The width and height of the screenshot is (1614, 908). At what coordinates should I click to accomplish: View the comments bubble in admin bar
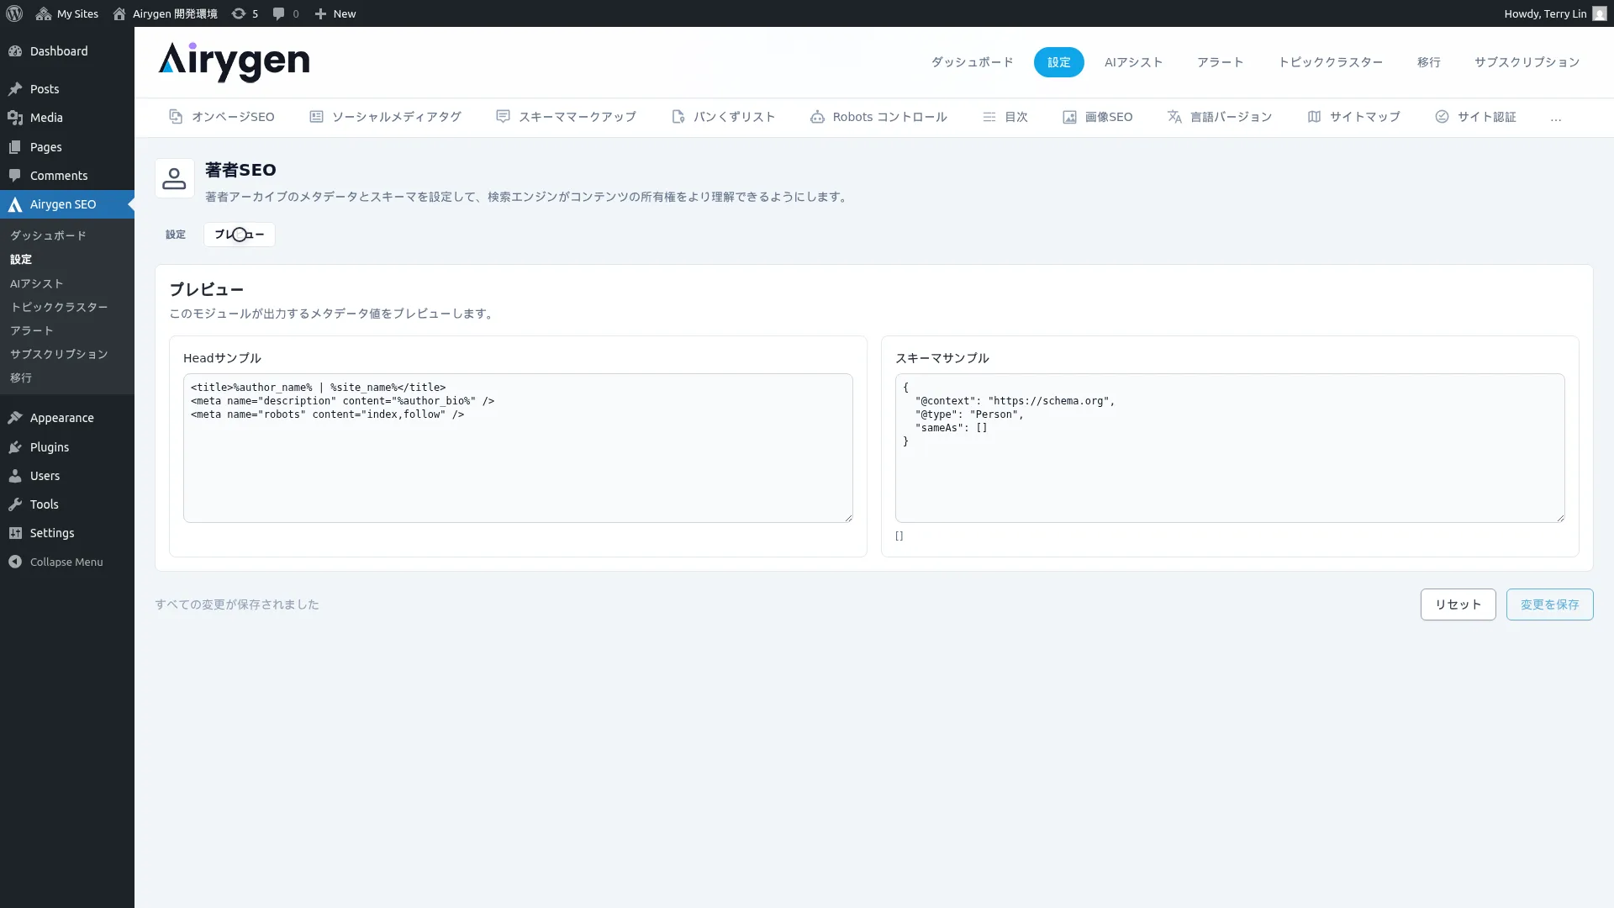point(286,13)
